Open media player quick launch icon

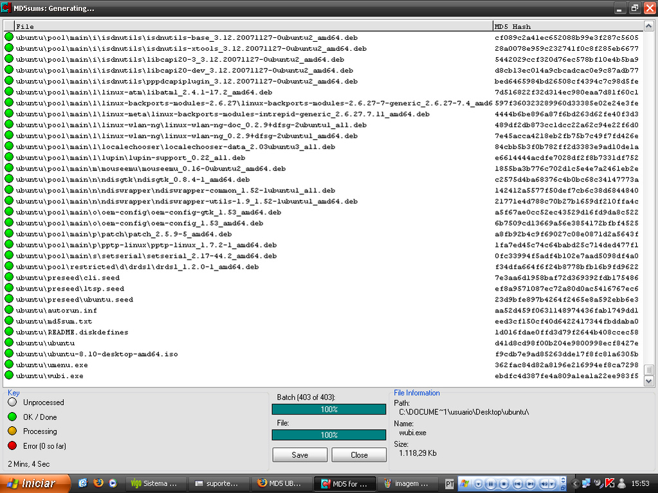pyautogui.click(x=113, y=483)
